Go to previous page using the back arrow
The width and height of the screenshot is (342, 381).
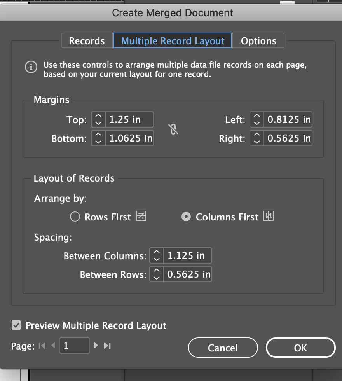click(54, 345)
